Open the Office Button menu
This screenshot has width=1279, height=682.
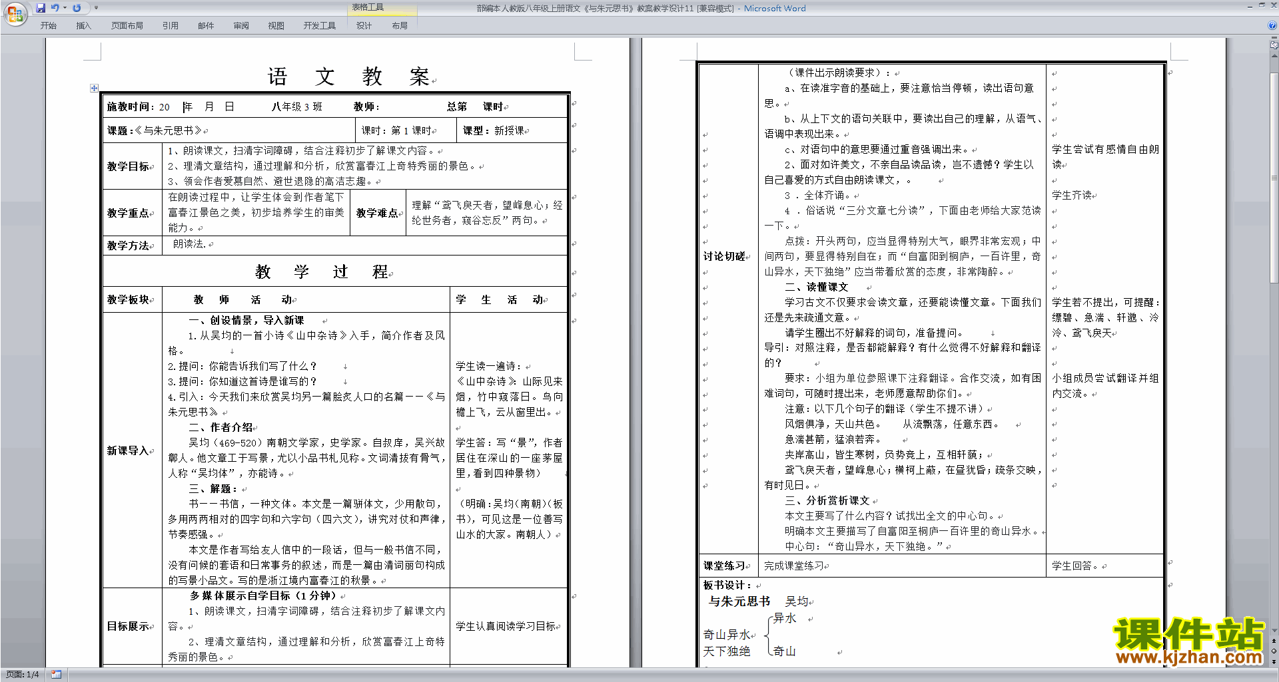(x=15, y=13)
